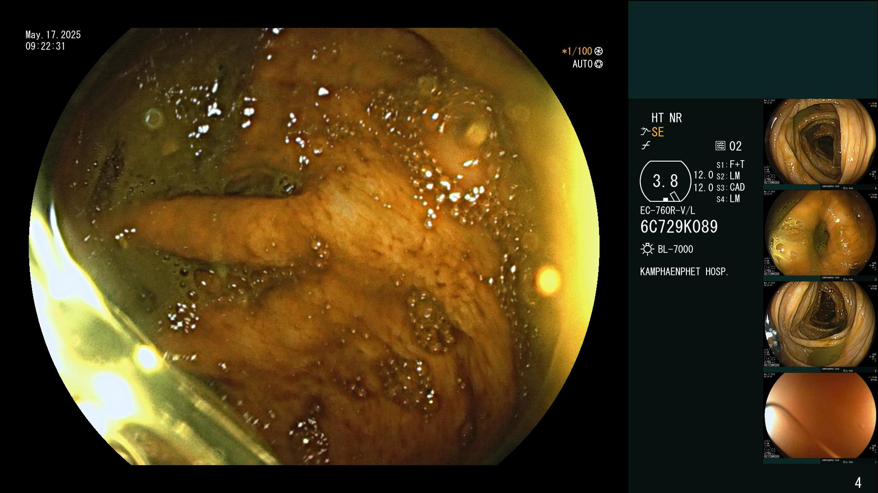Click the KAMPHAENPHET HOSP. text
878x493 pixels.
pyautogui.click(x=684, y=272)
